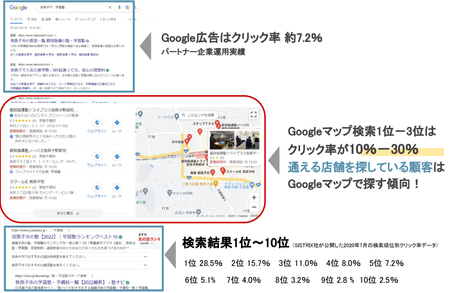This screenshot has width=449, height=293.
Task: Open three-dot menu beside 塾・学習塾TOP result
Action: [x=92, y=276]
